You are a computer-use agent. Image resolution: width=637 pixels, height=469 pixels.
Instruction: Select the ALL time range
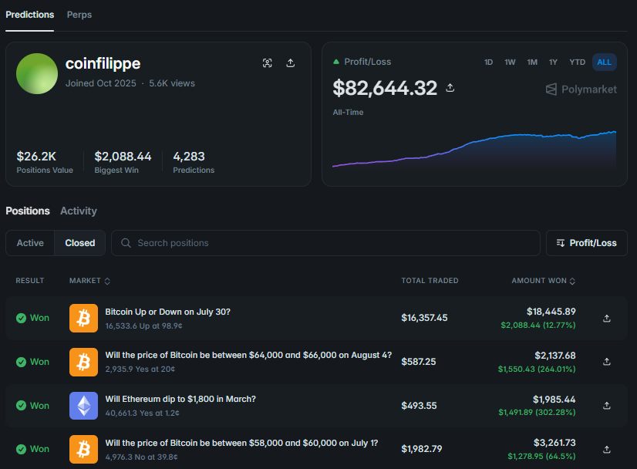(x=604, y=62)
